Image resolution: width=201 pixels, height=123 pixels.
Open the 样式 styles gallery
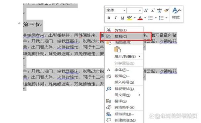click(x=176, y=14)
